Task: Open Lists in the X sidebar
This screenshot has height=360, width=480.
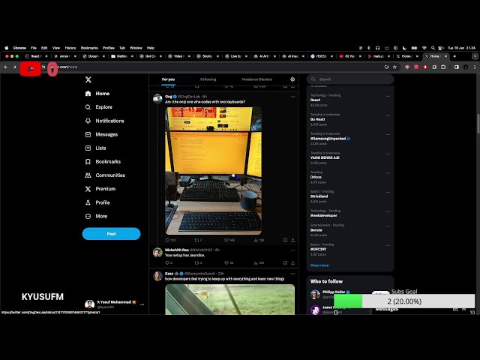Action: 95,148
